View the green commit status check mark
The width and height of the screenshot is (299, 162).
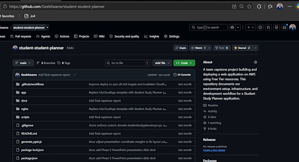tap(75, 75)
